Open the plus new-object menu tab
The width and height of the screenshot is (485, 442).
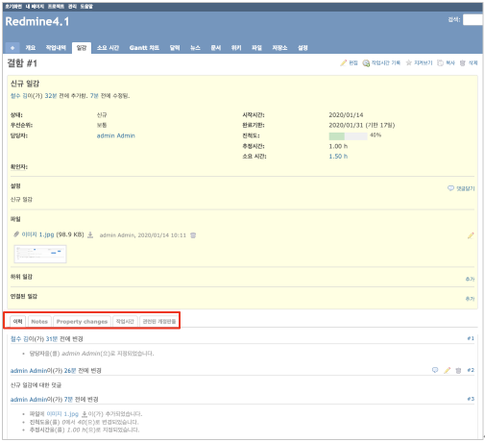(x=12, y=48)
